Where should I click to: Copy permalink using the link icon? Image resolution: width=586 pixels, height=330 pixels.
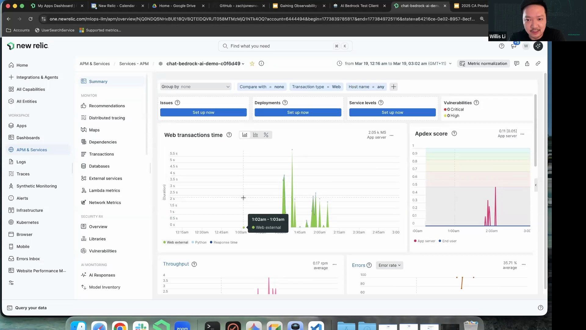click(538, 64)
